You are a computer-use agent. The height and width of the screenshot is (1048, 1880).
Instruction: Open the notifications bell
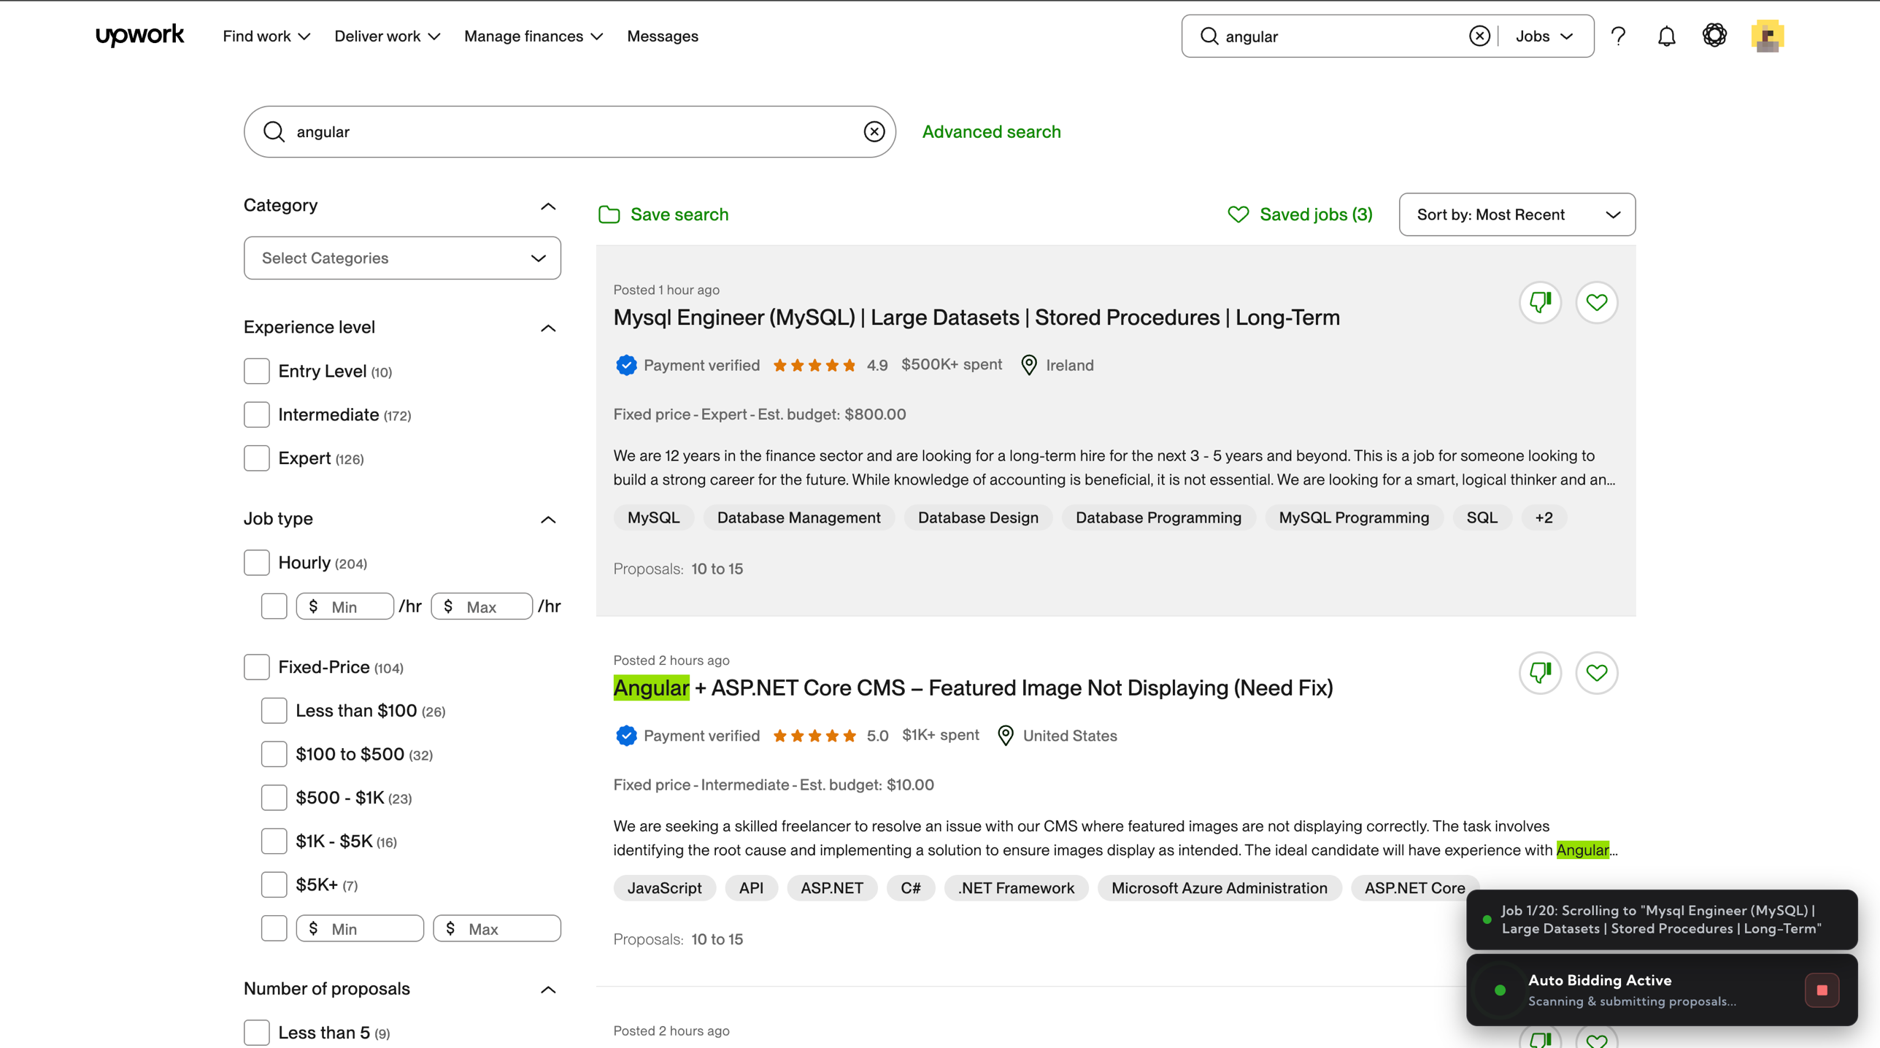(x=1666, y=36)
